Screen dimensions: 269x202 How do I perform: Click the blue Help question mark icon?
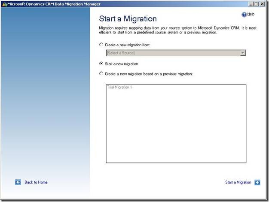click(244, 15)
